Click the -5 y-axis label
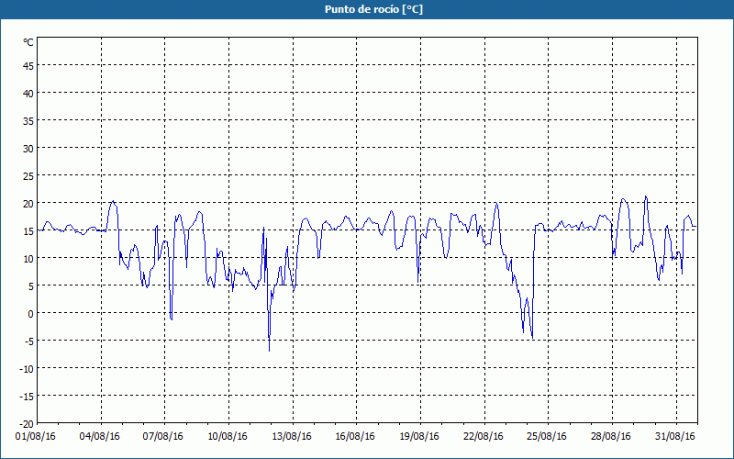The width and height of the screenshot is (734, 459). pyautogui.click(x=29, y=341)
